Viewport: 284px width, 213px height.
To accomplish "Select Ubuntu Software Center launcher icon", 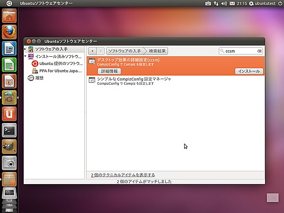I will [9, 98].
